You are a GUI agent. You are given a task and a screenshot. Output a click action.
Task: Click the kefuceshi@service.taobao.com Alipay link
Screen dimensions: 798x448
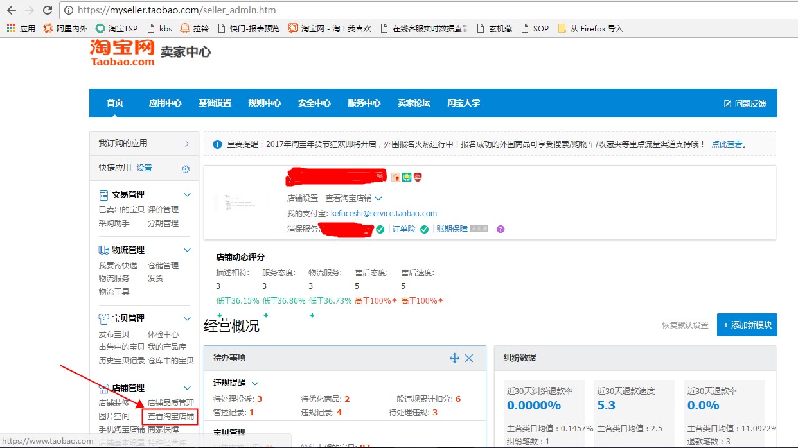384,213
